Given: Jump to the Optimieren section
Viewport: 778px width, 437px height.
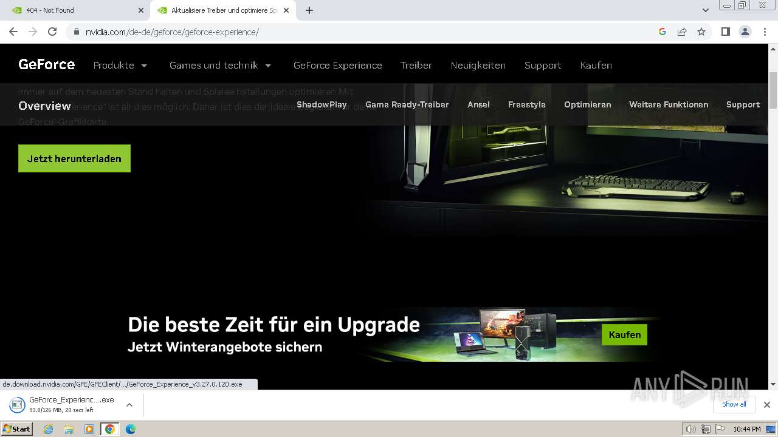Looking at the screenshot, I should pos(588,104).
